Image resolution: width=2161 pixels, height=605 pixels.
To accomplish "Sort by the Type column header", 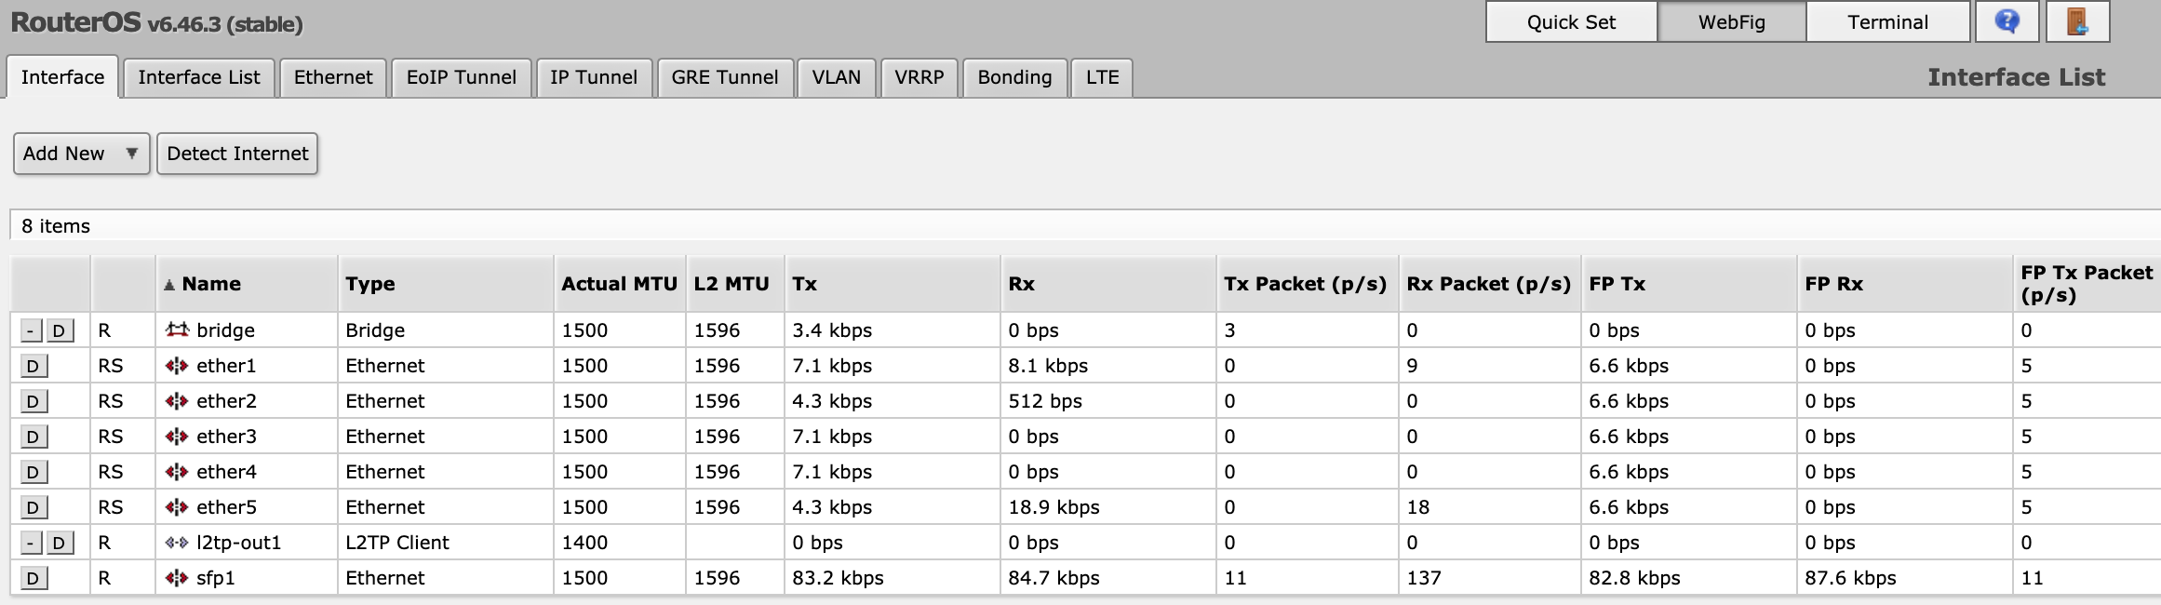I will 370,284.
